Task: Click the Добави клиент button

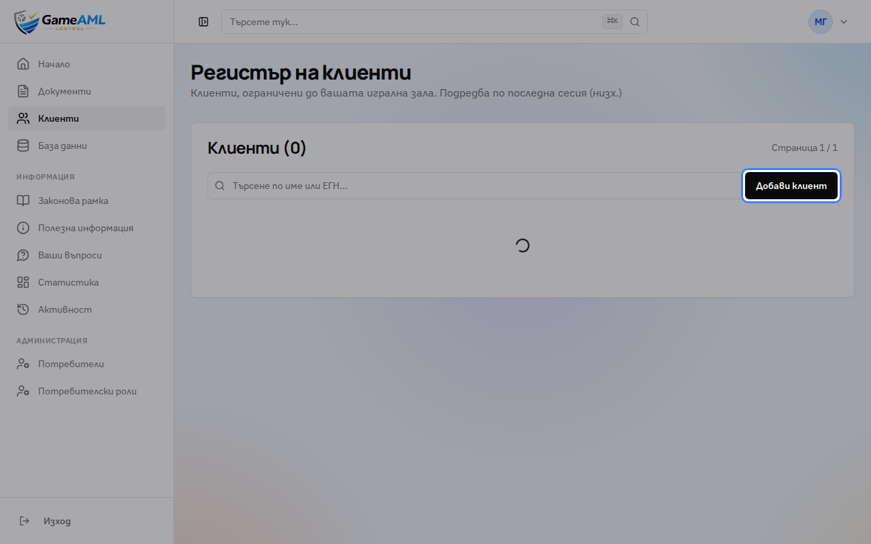Action: [791, 186]
